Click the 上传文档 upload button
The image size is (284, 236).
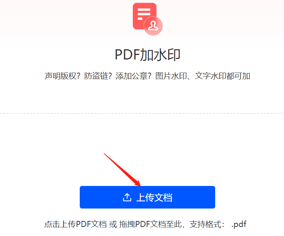coord(147,197)
